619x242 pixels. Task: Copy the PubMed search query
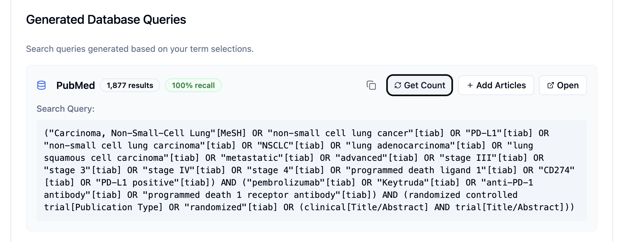(x=371, y=85)
